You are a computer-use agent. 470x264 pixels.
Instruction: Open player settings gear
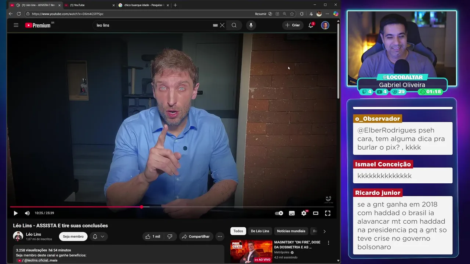(x=304, y=213)
